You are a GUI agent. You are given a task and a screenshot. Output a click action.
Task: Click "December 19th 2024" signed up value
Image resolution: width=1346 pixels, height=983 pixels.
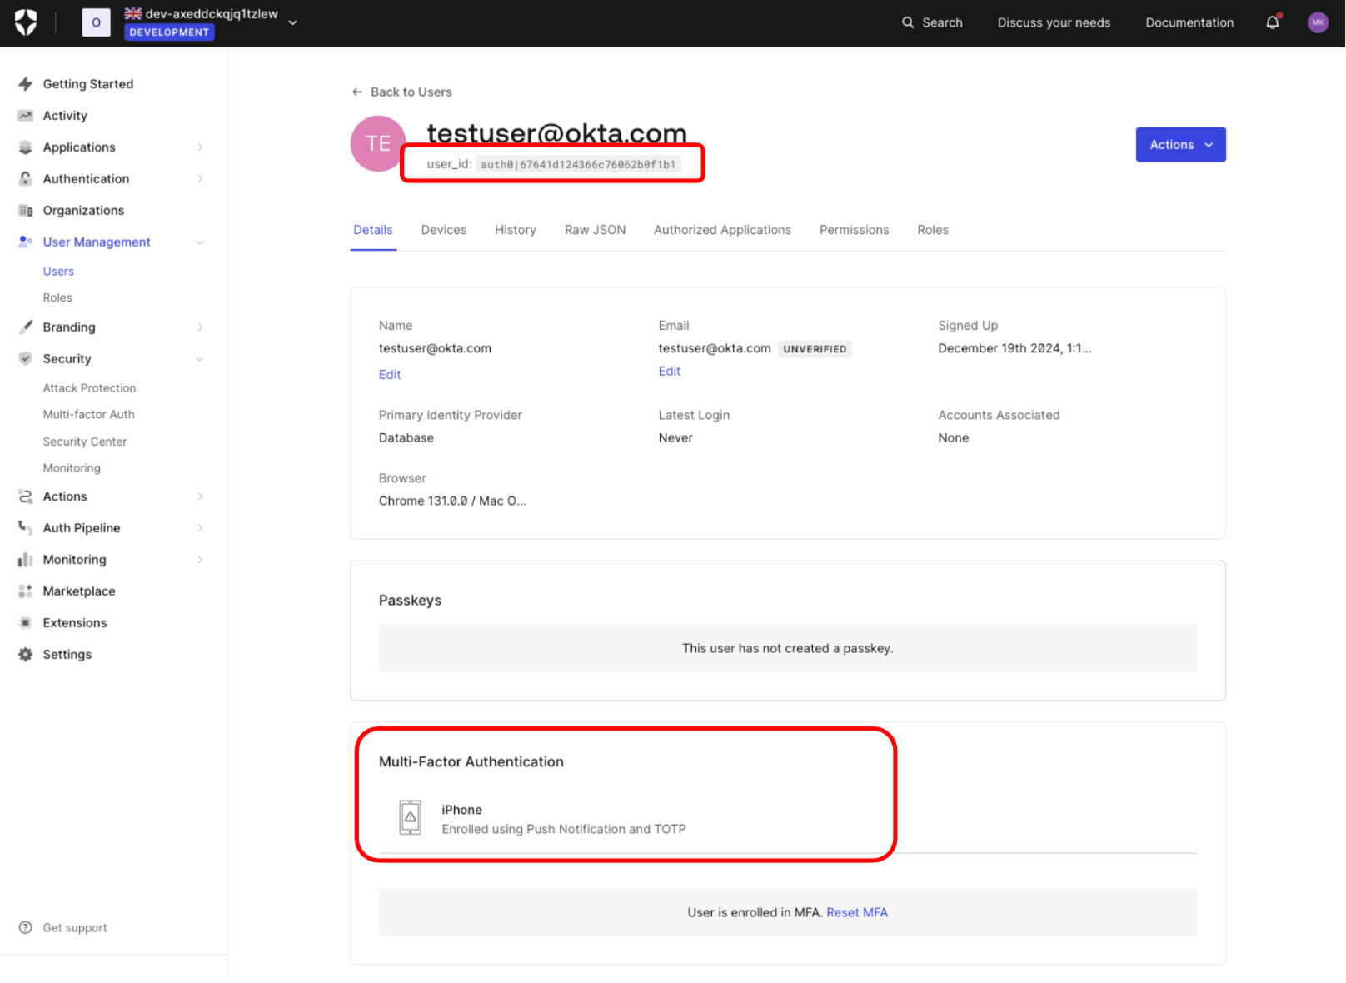point(1014,349)
